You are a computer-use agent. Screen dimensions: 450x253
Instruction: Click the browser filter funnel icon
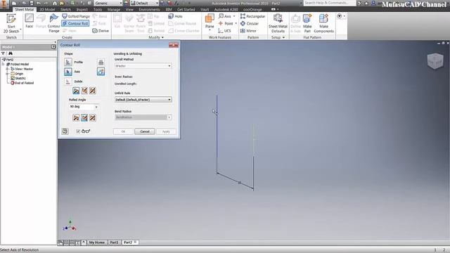3,53
